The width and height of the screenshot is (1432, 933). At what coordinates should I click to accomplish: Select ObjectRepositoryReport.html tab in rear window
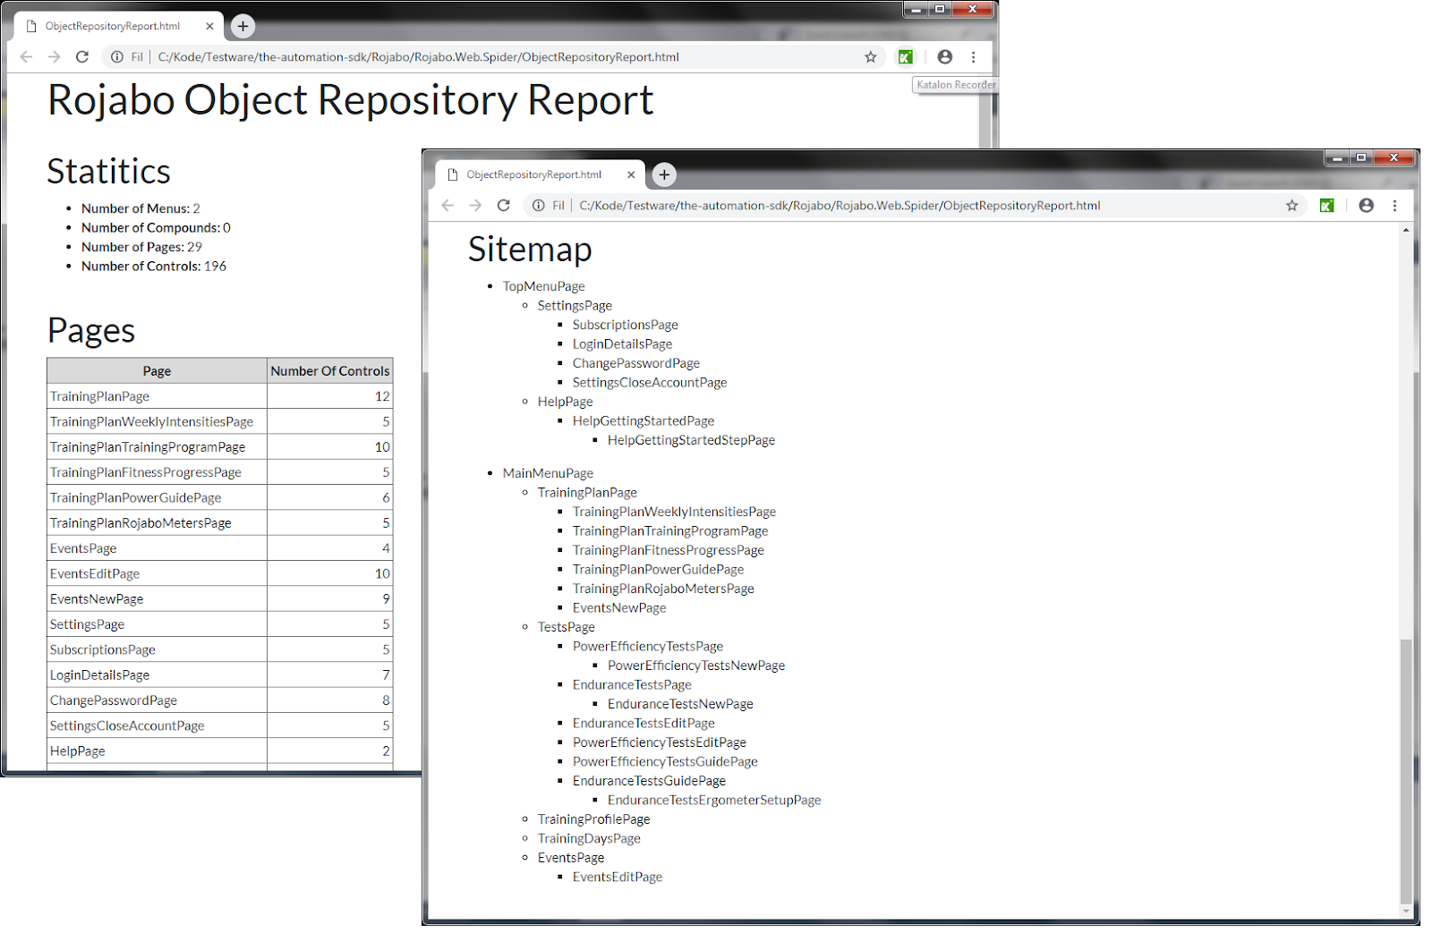[x=113, y=26]
